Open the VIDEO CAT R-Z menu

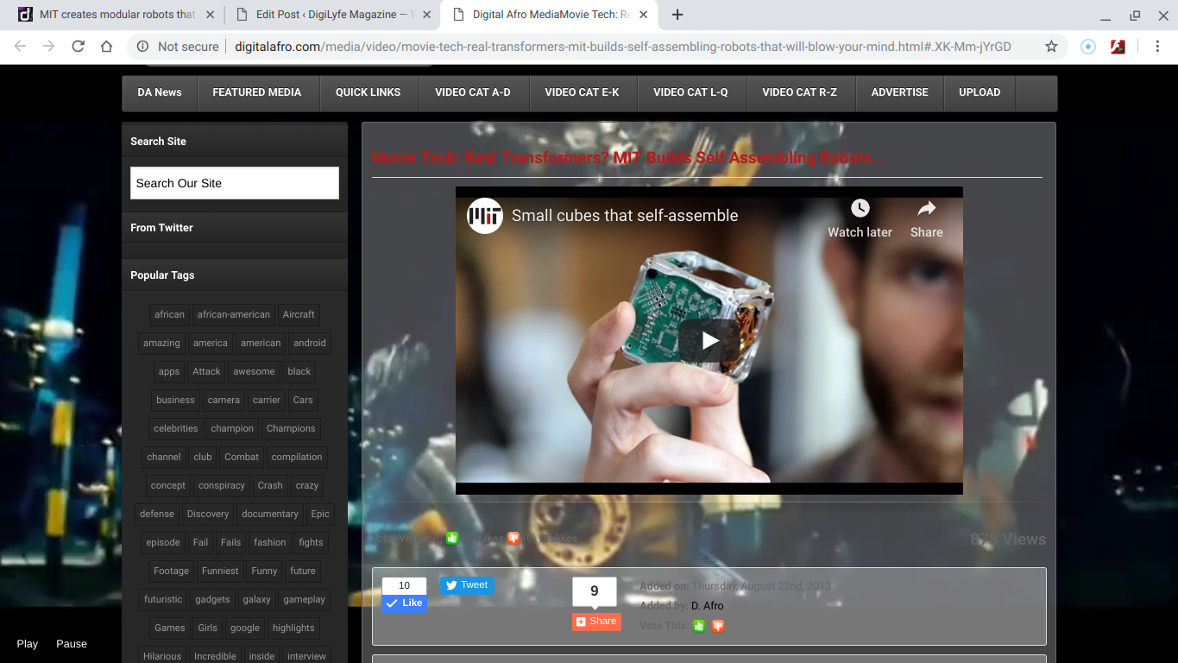pos(800,92)
